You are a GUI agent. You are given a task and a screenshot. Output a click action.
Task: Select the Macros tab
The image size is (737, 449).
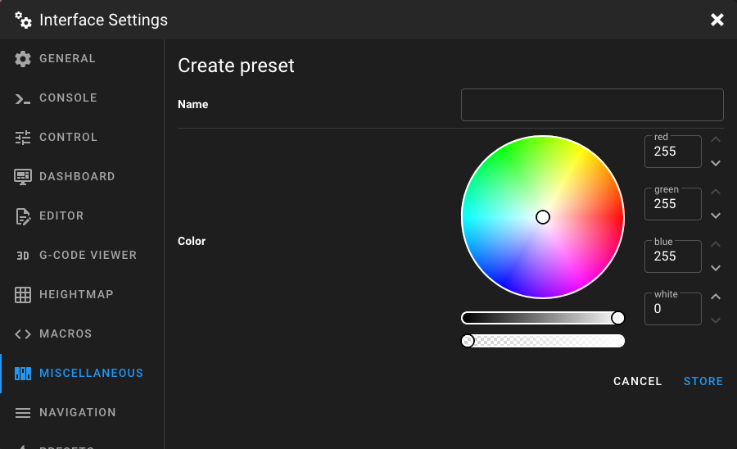click(x=82, y=334)
